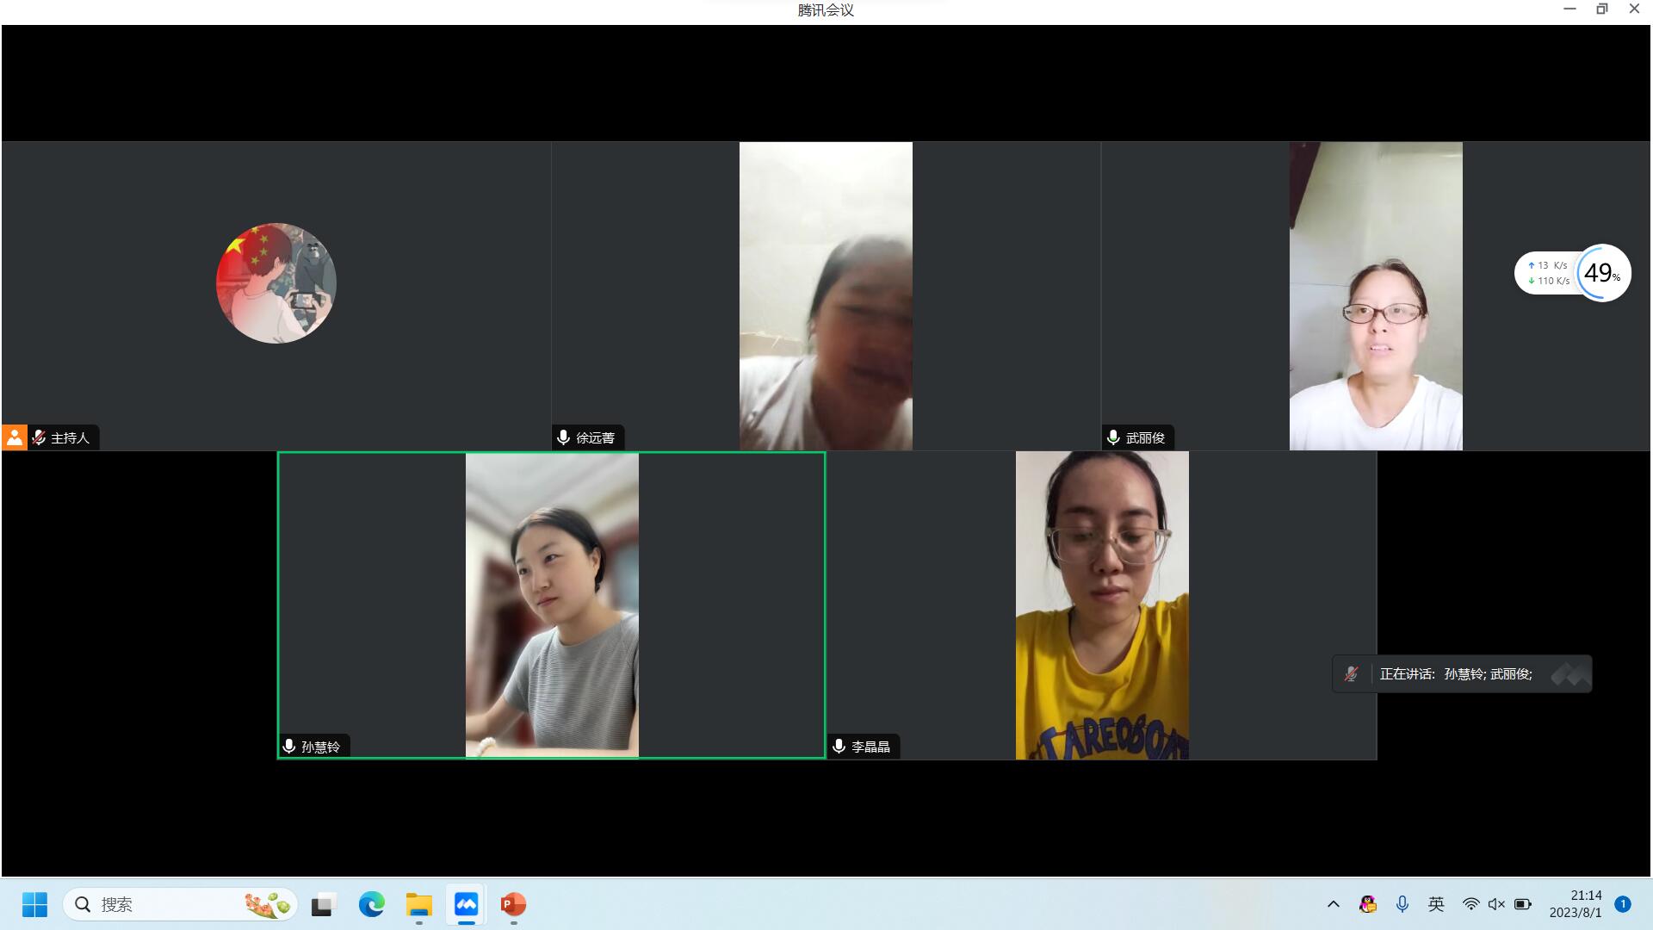Select 孙慧铃's video tile

[x=552, y=604]
